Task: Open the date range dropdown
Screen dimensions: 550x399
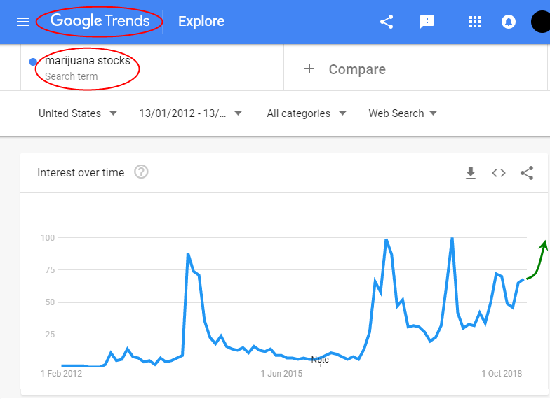Action: tap(190, 113)
